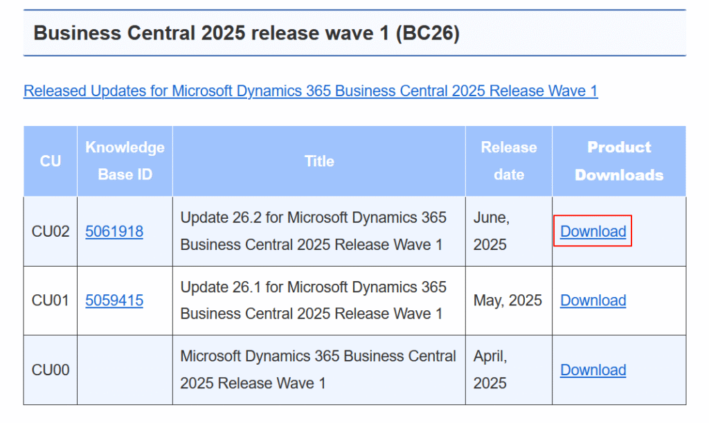Image resolution: width=709 pixels, height=423 pixels.
Task: Click the Product Downloads column header
Action: click(619, 161)
